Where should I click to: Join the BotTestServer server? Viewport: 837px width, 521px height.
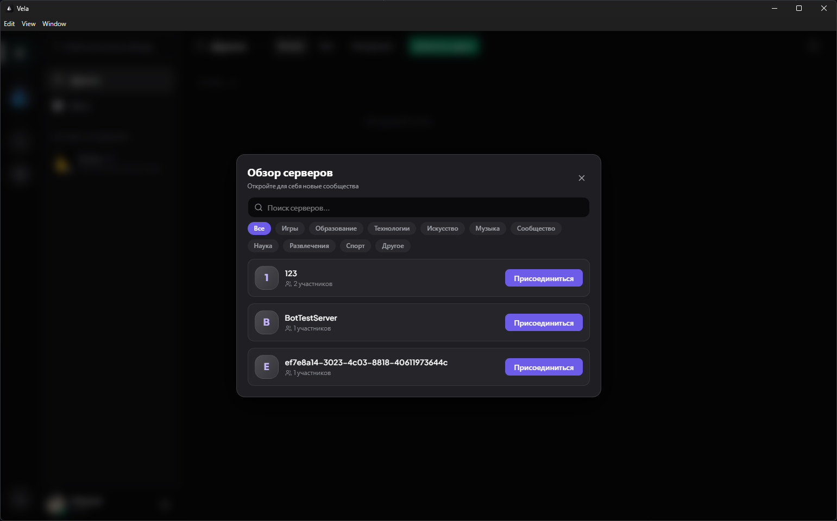click(543, 323)
